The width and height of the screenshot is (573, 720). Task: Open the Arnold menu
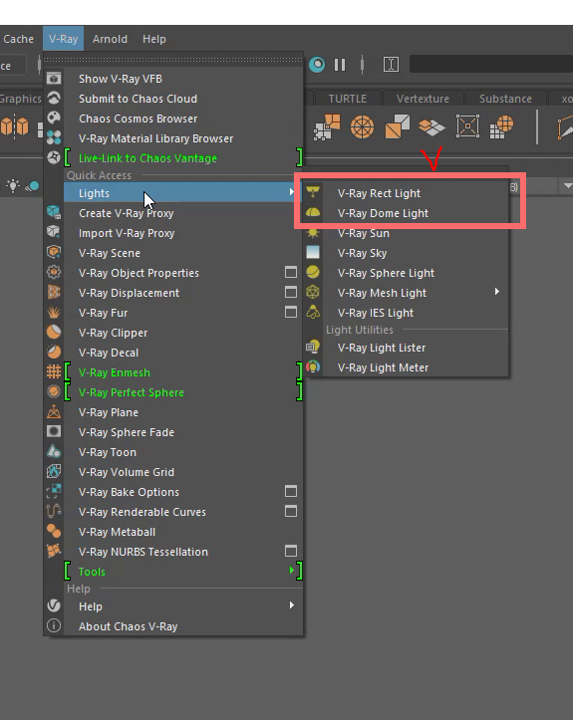[x=110, y=39]
